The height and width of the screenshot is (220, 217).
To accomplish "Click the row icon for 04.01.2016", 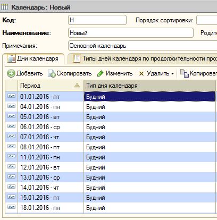I will pos(12,106).
